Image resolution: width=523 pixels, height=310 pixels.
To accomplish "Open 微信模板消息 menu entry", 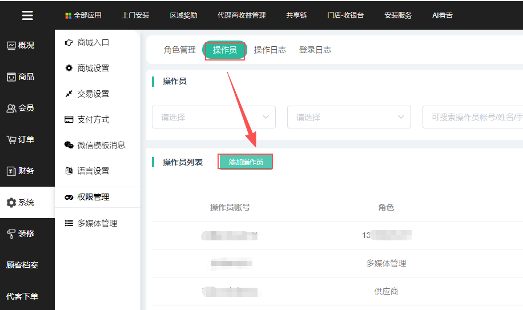I will 100,145.
